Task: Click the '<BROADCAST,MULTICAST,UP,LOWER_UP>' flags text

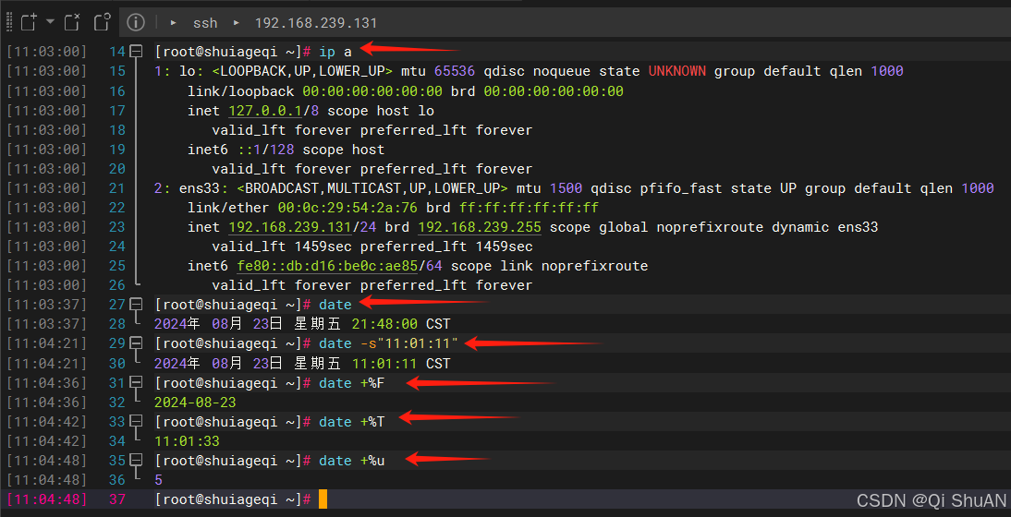Action: 372,188
